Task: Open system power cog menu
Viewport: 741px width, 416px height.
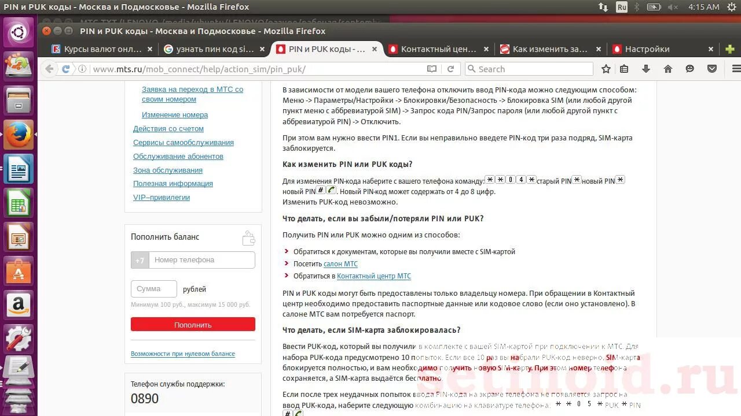Action: click(x=732, y=7)
